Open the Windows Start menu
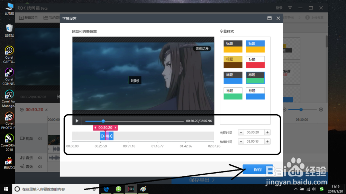Viewport: 346px width, 194px height. 6,189
